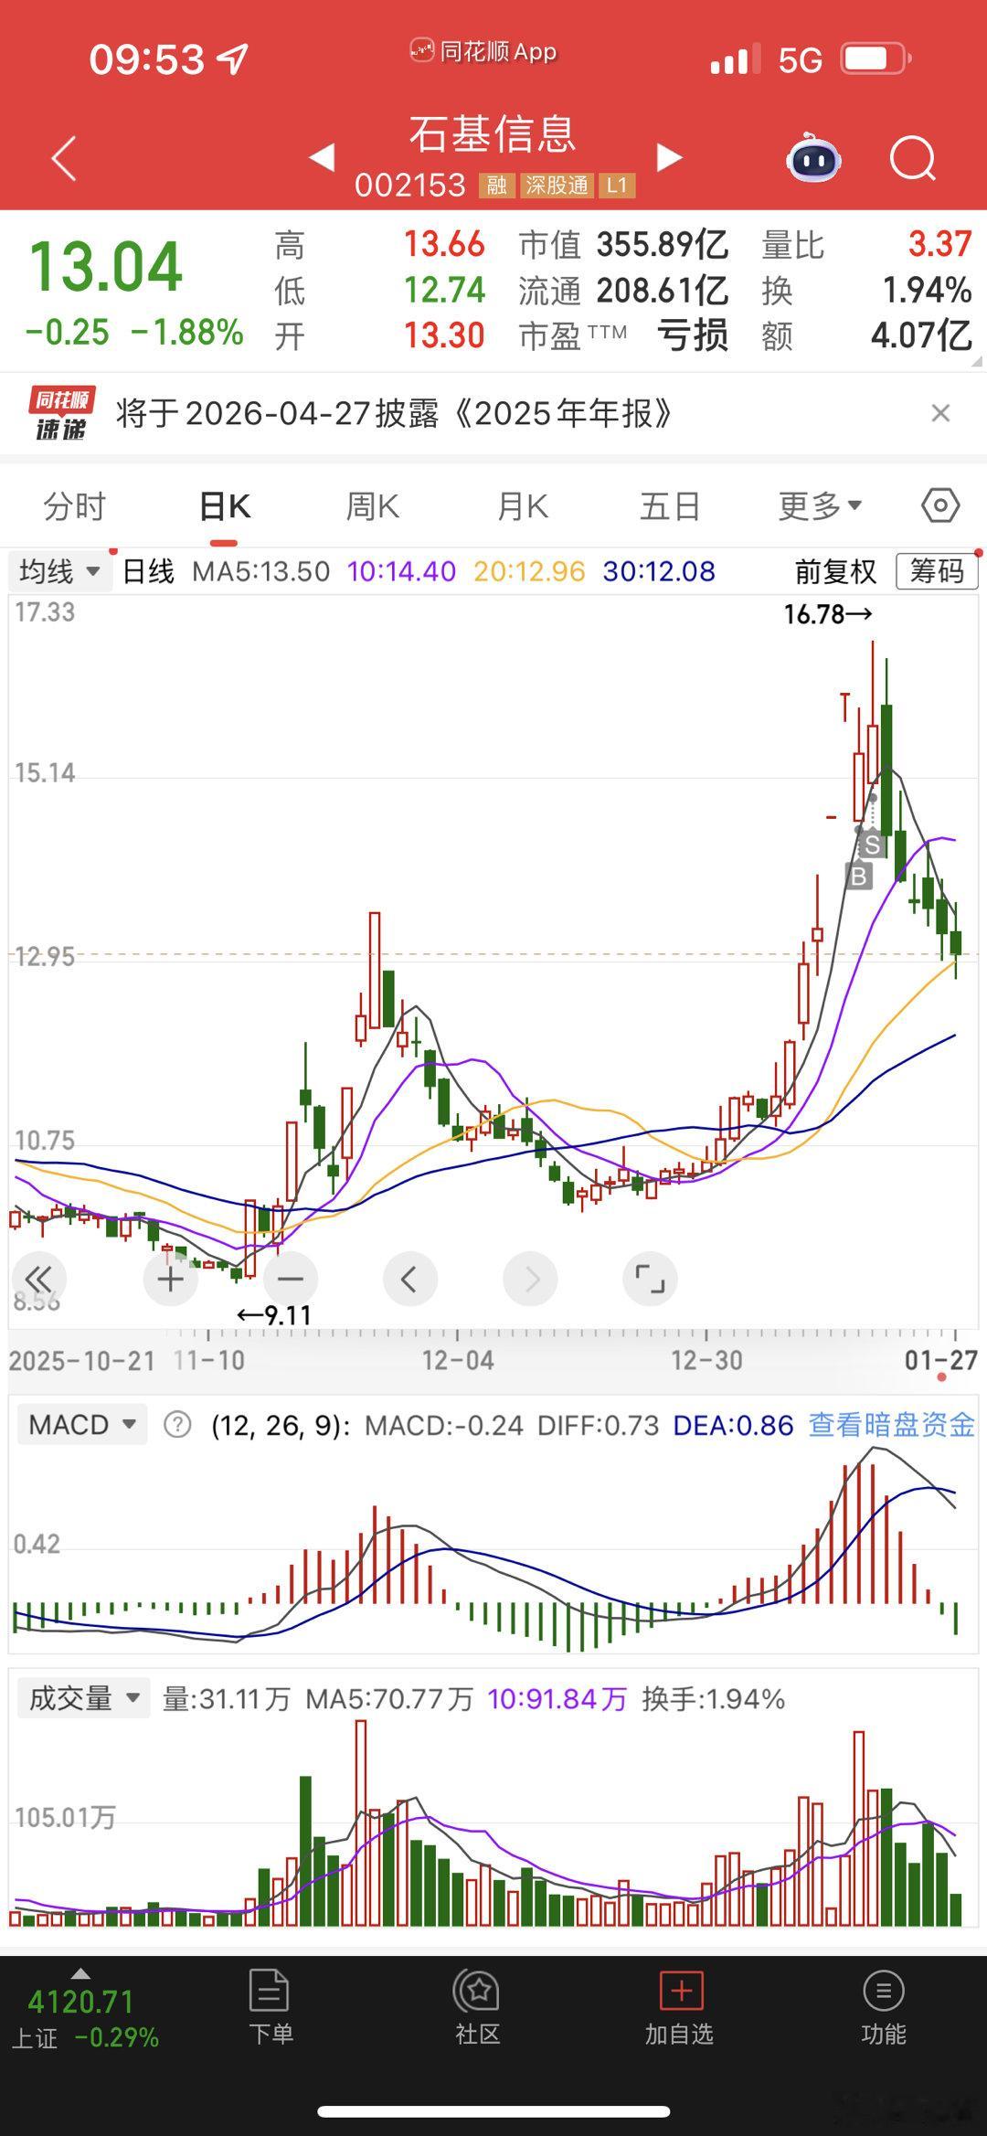Go to previous stock with left triangle
This screenshot has height=2136, width=987.
coord(322,157)
